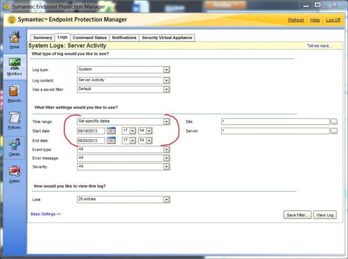
Task: Expand the Log content dropdown
Action: pyautogui.click(x=166, y=80)
